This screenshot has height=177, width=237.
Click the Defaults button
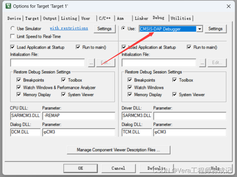[x=157, y=168]
